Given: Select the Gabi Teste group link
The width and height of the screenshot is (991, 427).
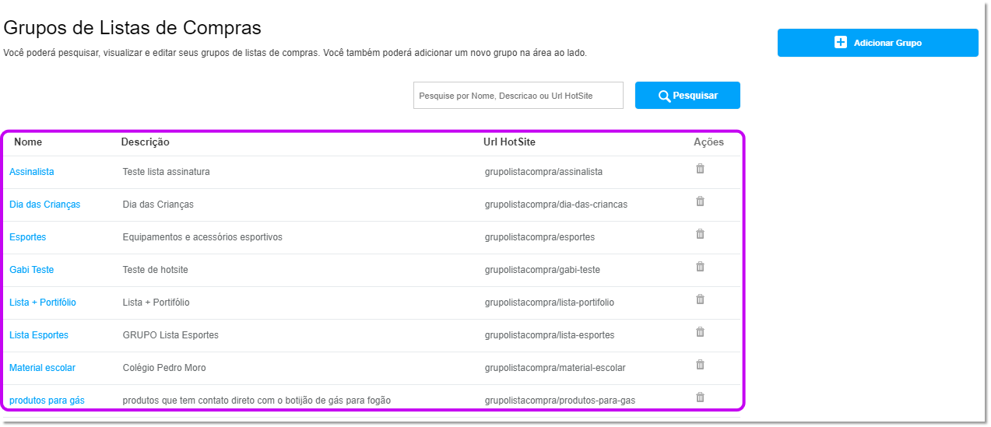Looking at the screenshot, I should pyautogui.click(x=31, y=270).
